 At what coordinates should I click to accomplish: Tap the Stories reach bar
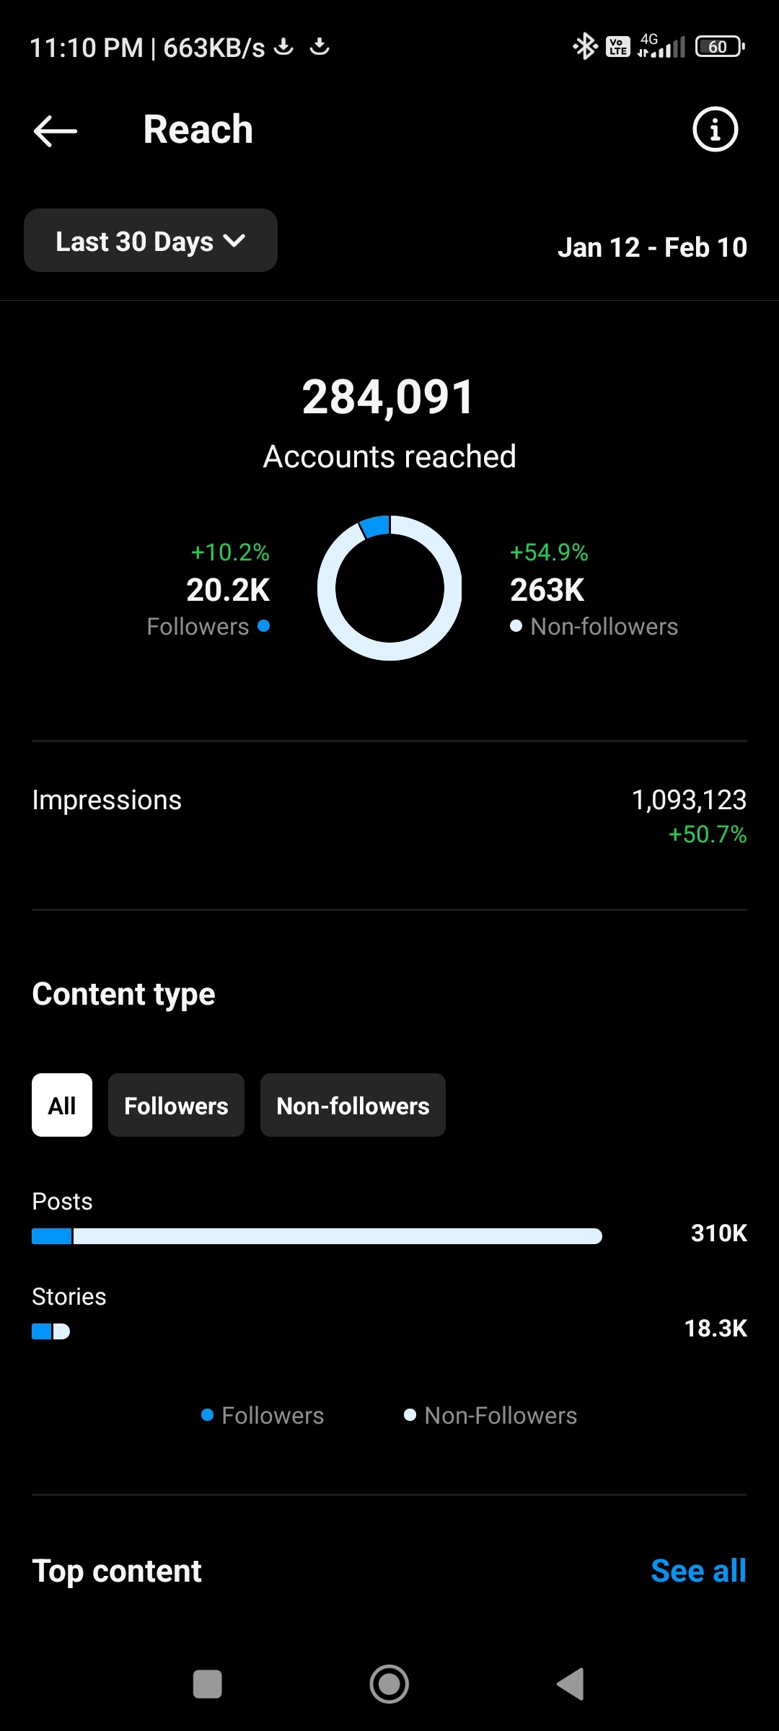(x=50, y=1331)
